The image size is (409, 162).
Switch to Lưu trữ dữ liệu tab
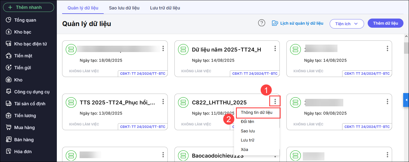tap(165, 8)
